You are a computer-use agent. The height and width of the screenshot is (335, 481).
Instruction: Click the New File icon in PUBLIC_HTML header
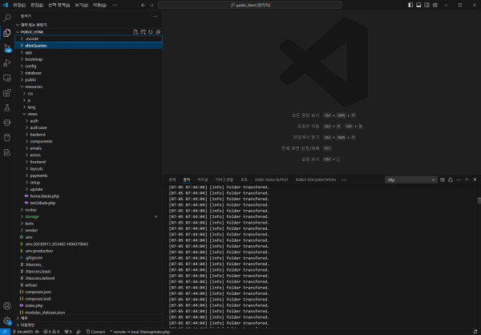pos(135,32)
